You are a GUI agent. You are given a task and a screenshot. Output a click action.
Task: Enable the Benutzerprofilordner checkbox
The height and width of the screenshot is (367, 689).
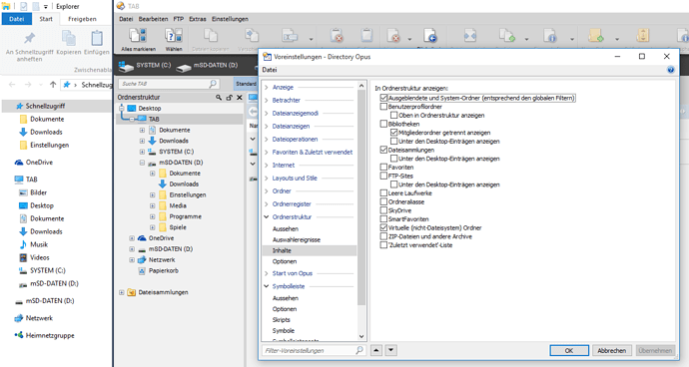(383, 107)
